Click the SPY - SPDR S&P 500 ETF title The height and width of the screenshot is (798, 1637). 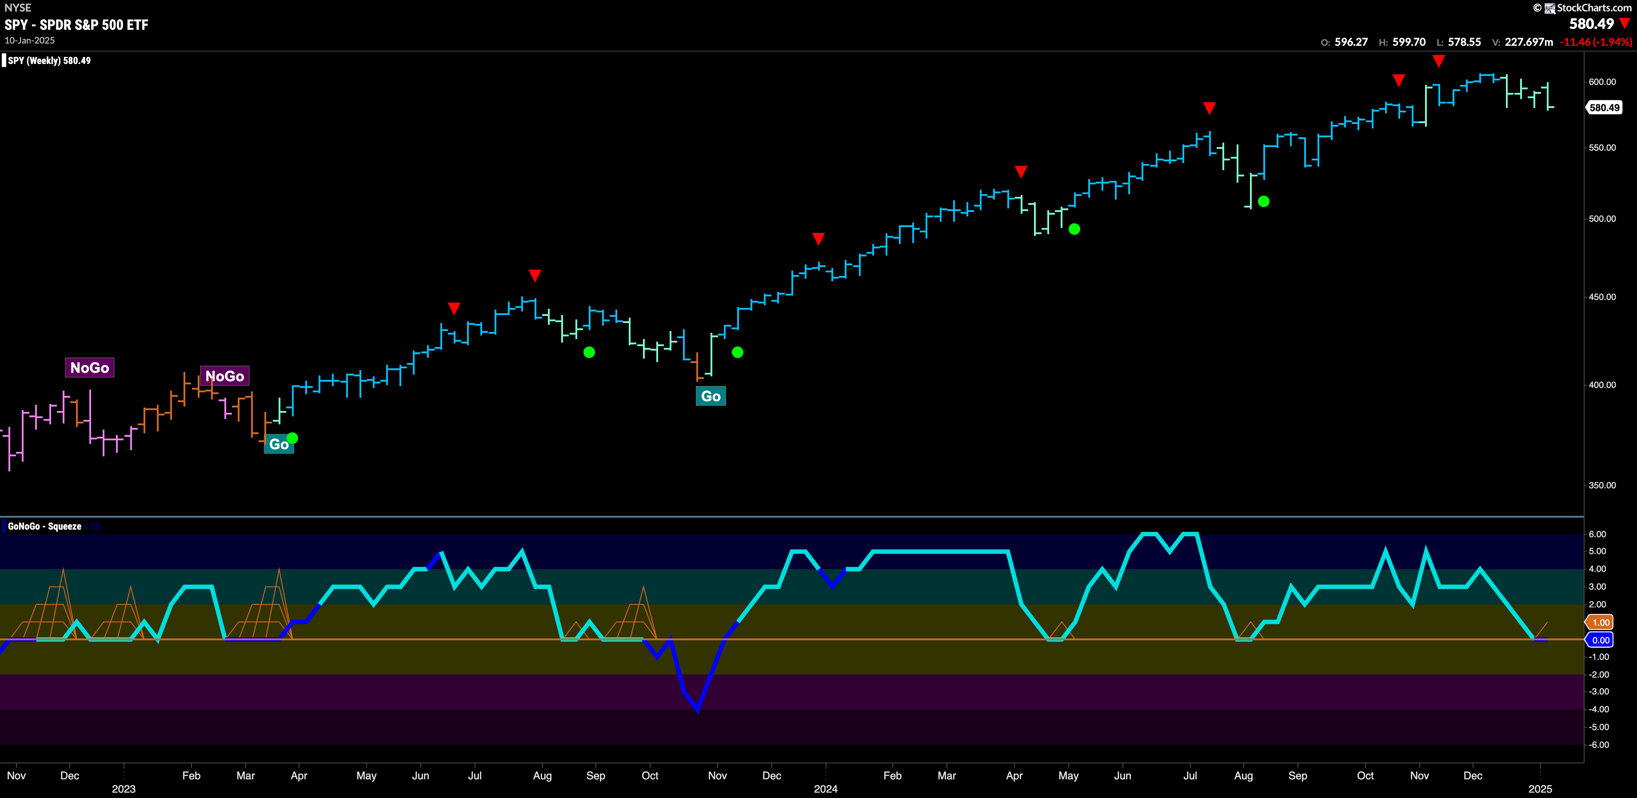(x=76, y=25)
